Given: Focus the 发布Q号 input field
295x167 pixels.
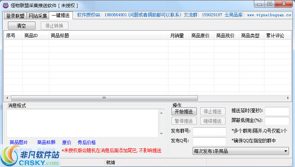Looking at the screenshot, I should [x=209, y=141].
